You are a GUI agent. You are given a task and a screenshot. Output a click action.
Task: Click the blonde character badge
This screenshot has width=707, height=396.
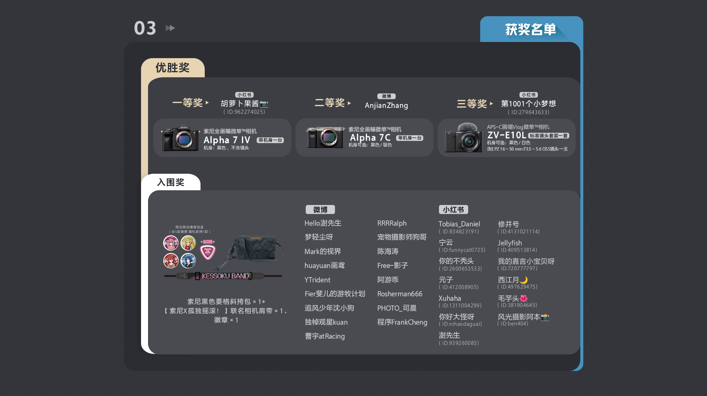(x=188, y=243)
